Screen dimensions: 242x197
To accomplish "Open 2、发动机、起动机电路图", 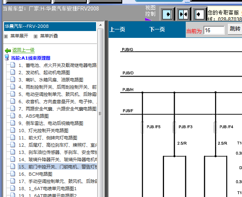I will click(x=44, y=73).
